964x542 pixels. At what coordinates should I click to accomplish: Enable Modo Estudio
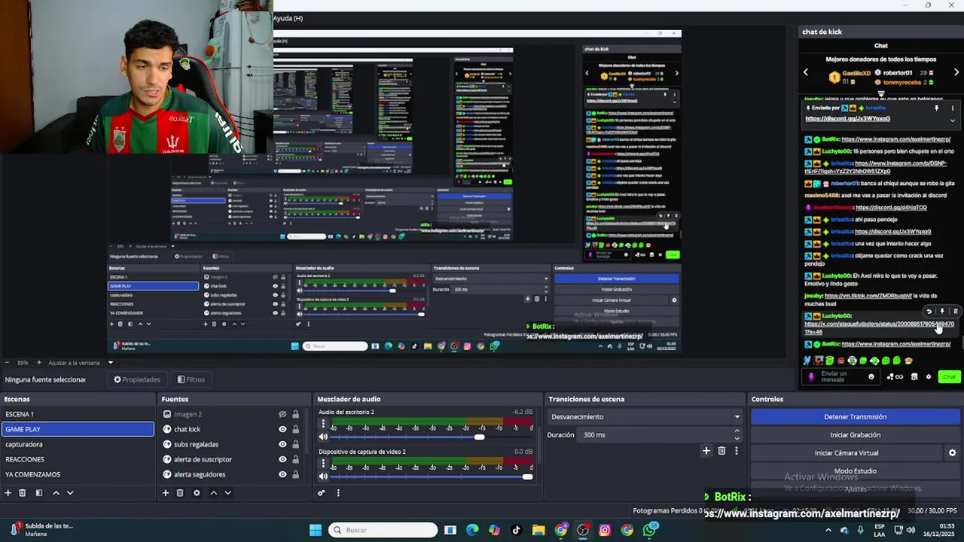(x=855, y=471)
